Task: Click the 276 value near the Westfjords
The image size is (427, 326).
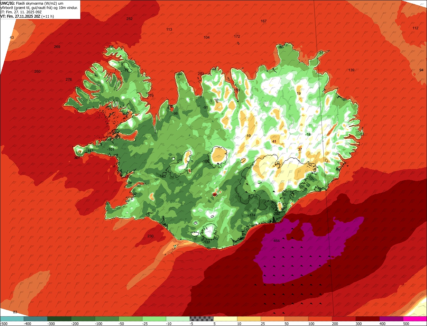Action: [69, 79]
